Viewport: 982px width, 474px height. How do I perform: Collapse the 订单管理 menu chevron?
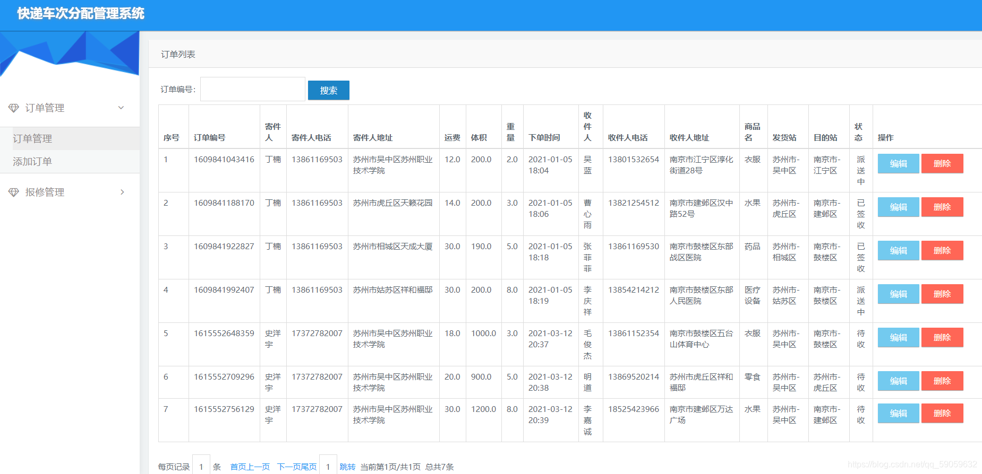pyautogui.click(x=121, y=108)
